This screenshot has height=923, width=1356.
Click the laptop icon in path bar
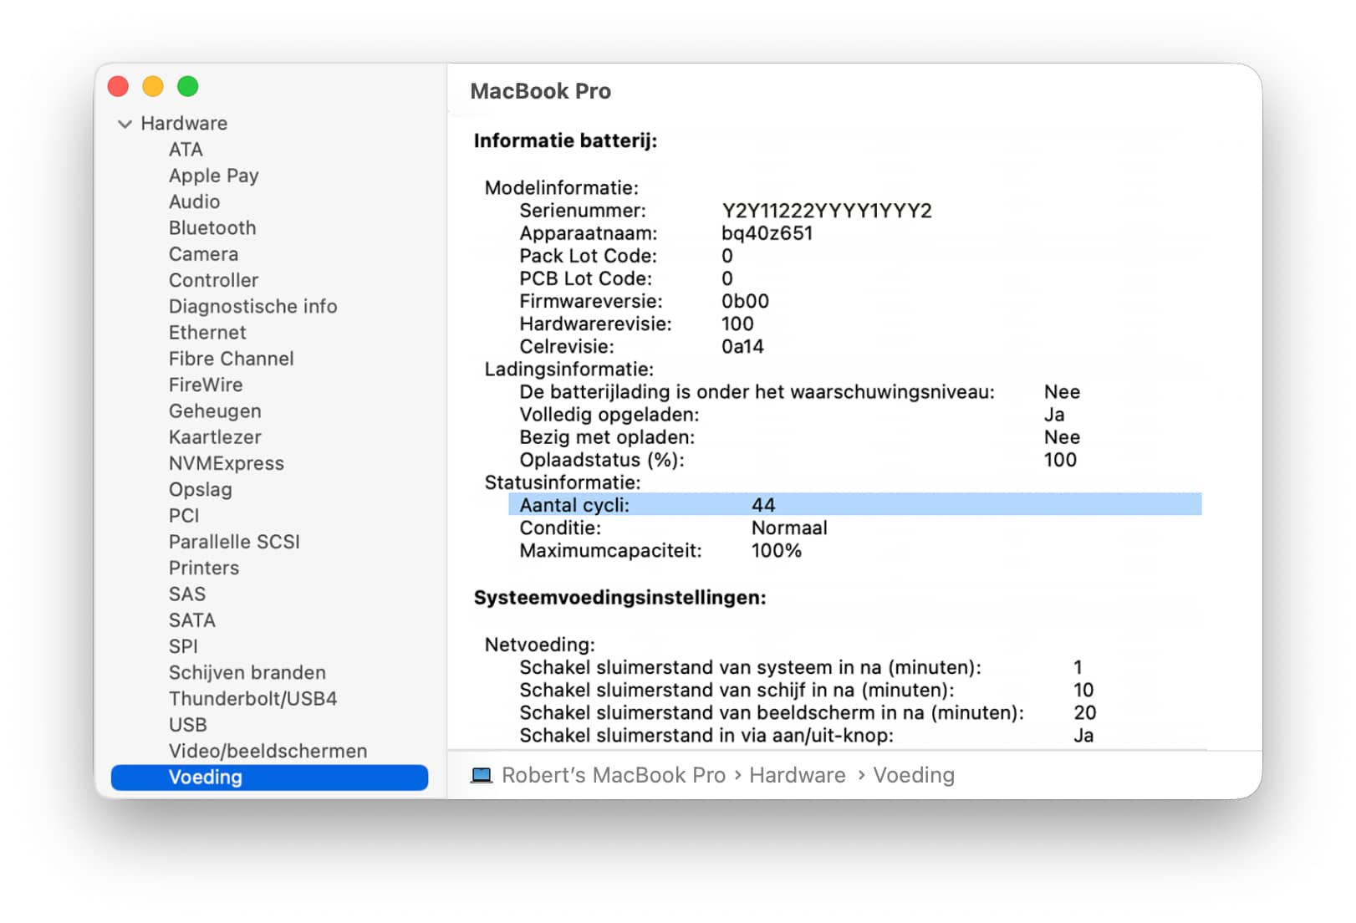[482, 775]
